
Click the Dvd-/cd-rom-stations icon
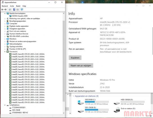tap(8, 31)
